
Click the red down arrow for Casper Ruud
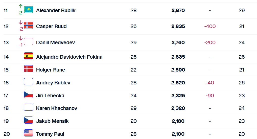click(21, 22)
